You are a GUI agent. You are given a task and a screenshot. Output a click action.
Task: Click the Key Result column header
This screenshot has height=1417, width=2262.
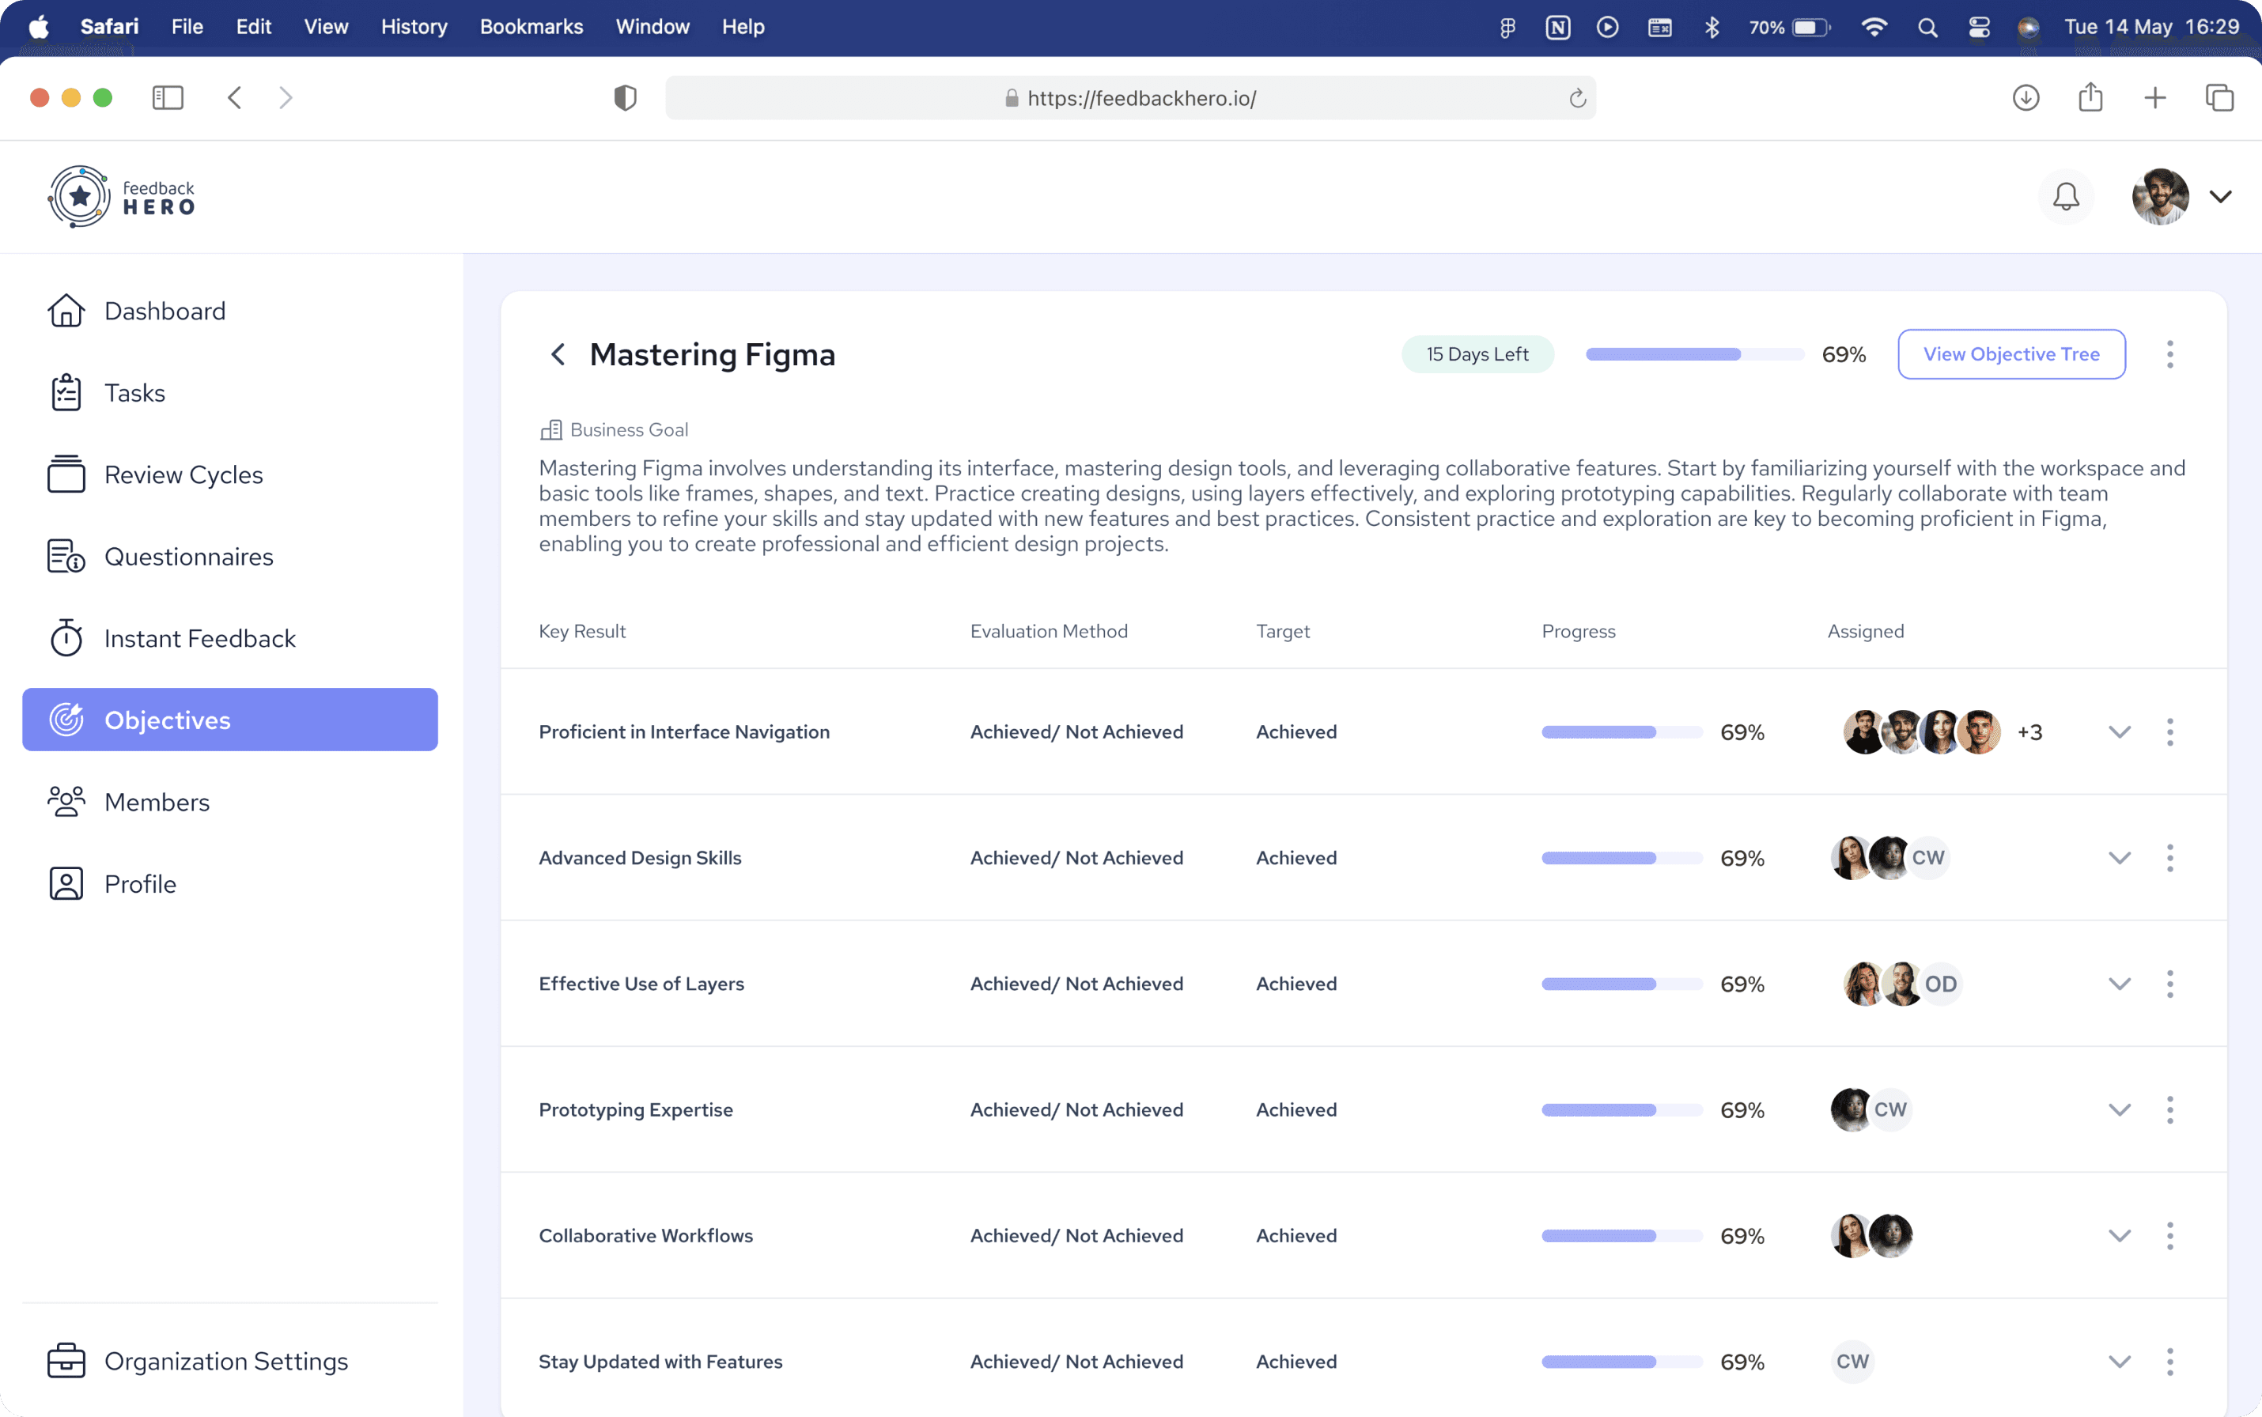coord(582,632)
